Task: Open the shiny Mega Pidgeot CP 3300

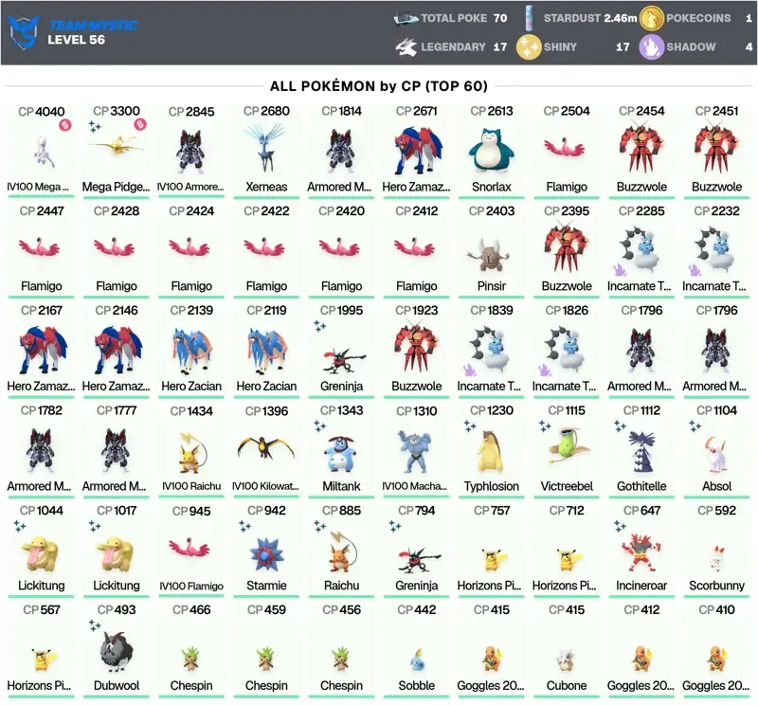Action: coord(116,144)
